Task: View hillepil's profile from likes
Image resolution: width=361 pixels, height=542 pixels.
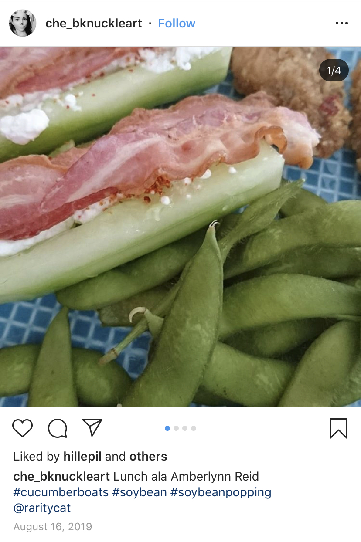Action: 82,457
